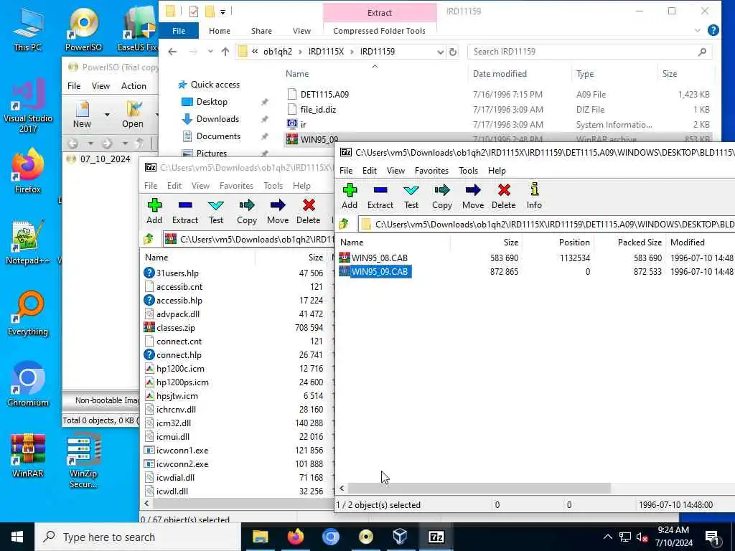The width and height of the screenshot is (735, 551).
Task: Go up one folder in back 7-Zip window
Action: click(x=149, y=240)
